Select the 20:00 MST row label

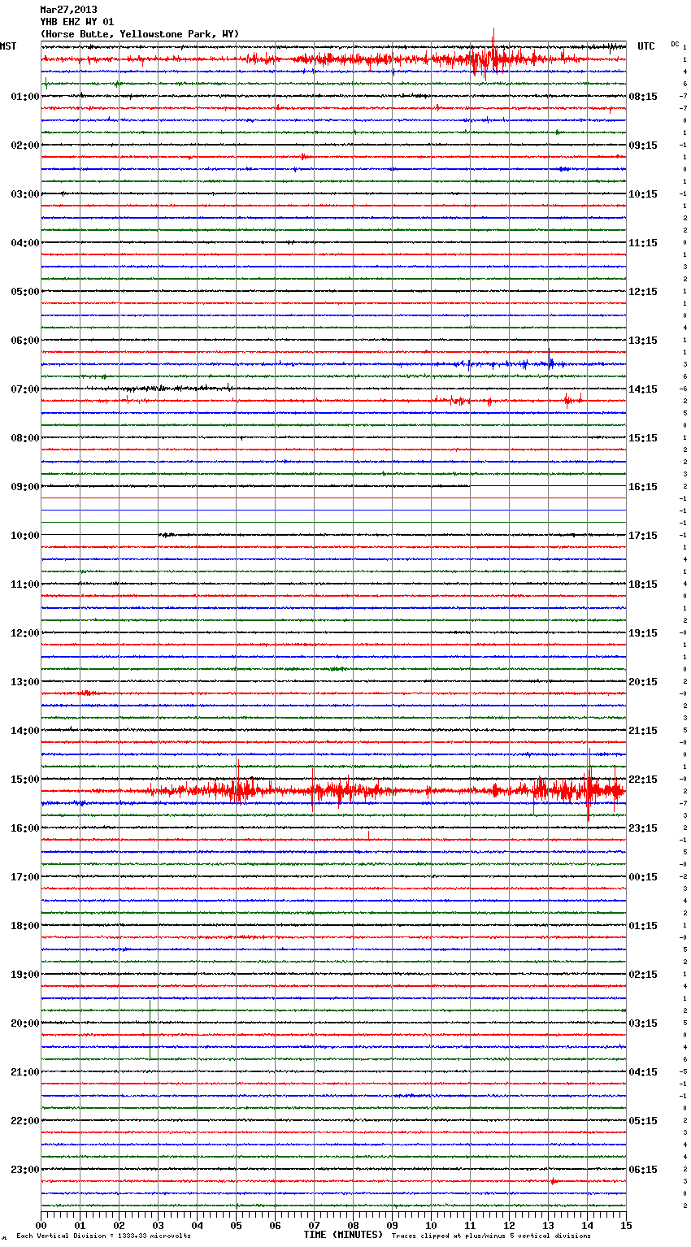[x=25, y=1023]
